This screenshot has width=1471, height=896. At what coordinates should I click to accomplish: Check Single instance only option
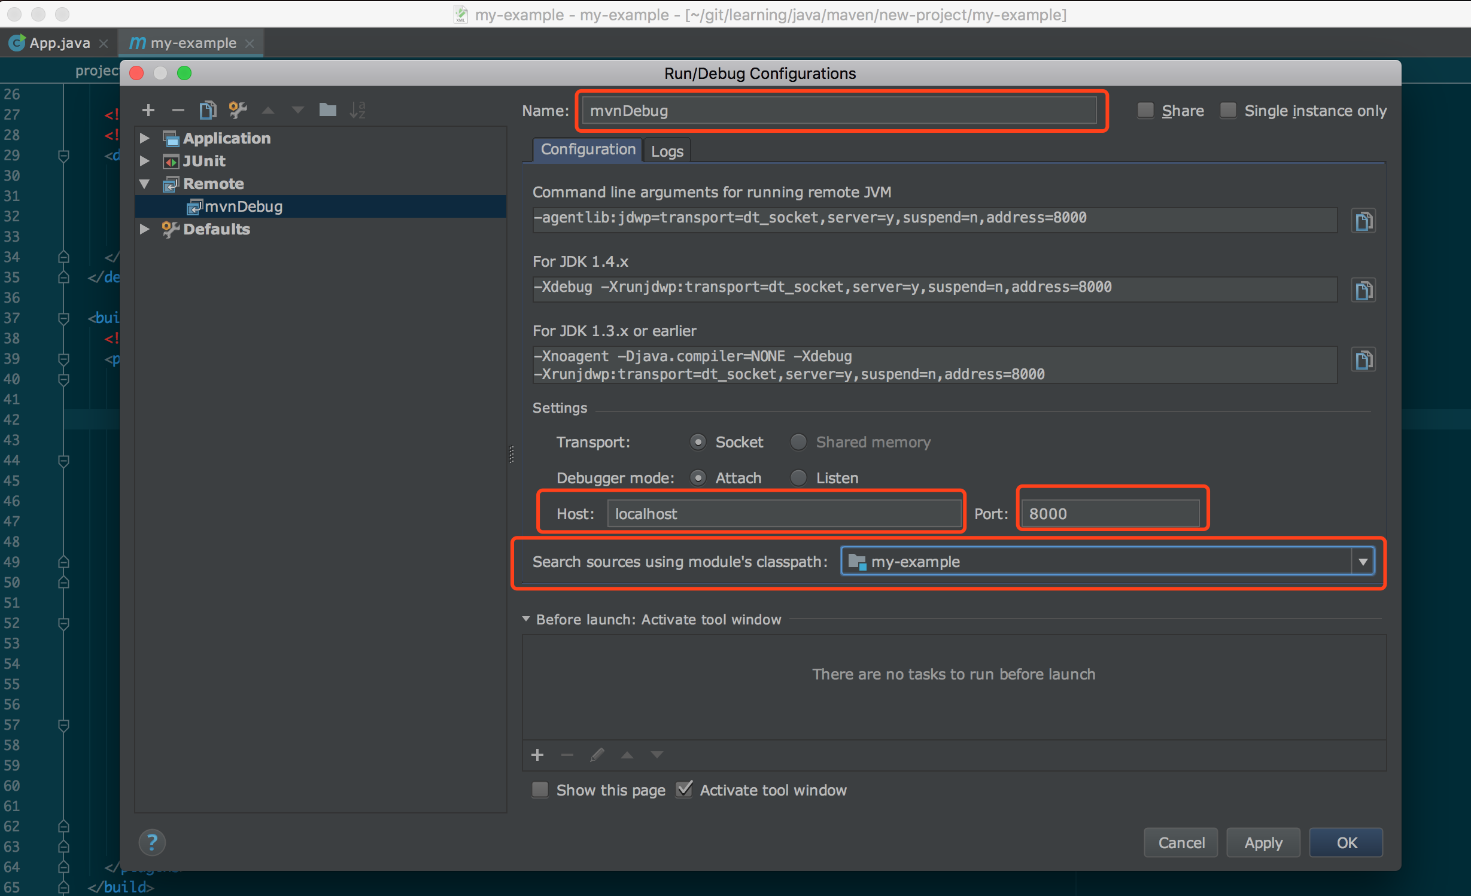coord(1228,111)
